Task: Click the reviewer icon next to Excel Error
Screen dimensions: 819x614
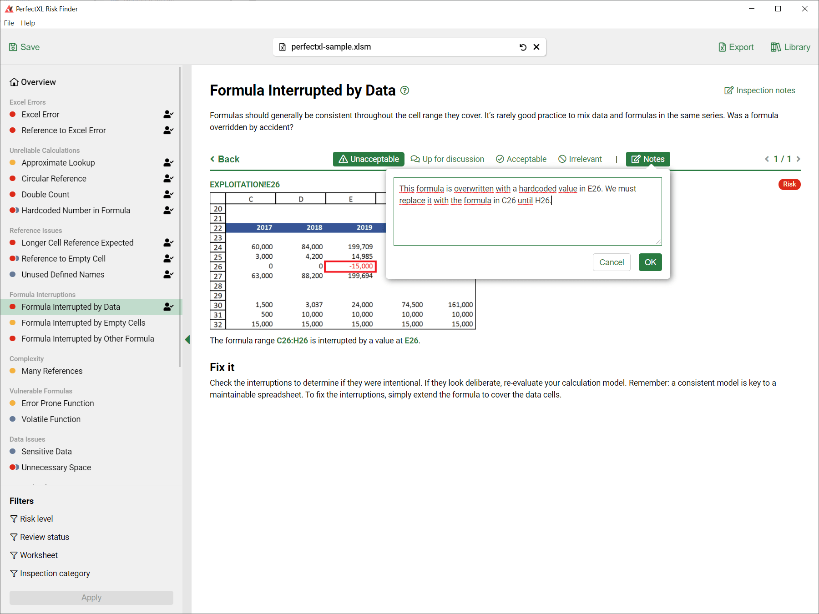Action: point(168,115)
